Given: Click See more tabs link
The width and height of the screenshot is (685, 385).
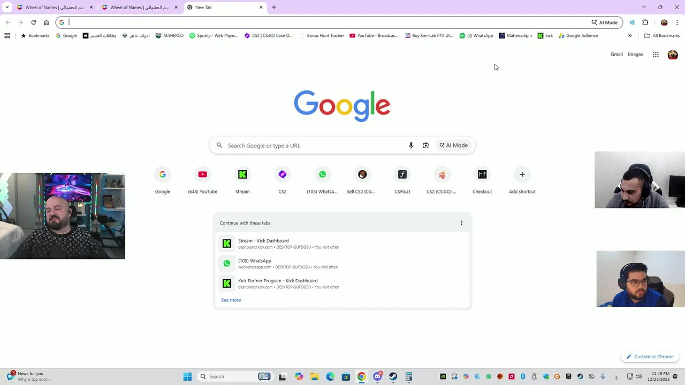Looking at the screenshot, I should click(x=231, y=300).
